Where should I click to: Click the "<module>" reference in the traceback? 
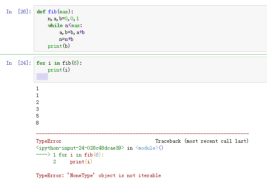click(147, 148)
